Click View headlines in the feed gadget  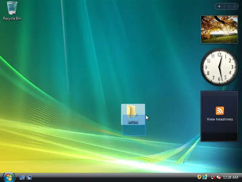pyautogui.click(x=220, y=119)
